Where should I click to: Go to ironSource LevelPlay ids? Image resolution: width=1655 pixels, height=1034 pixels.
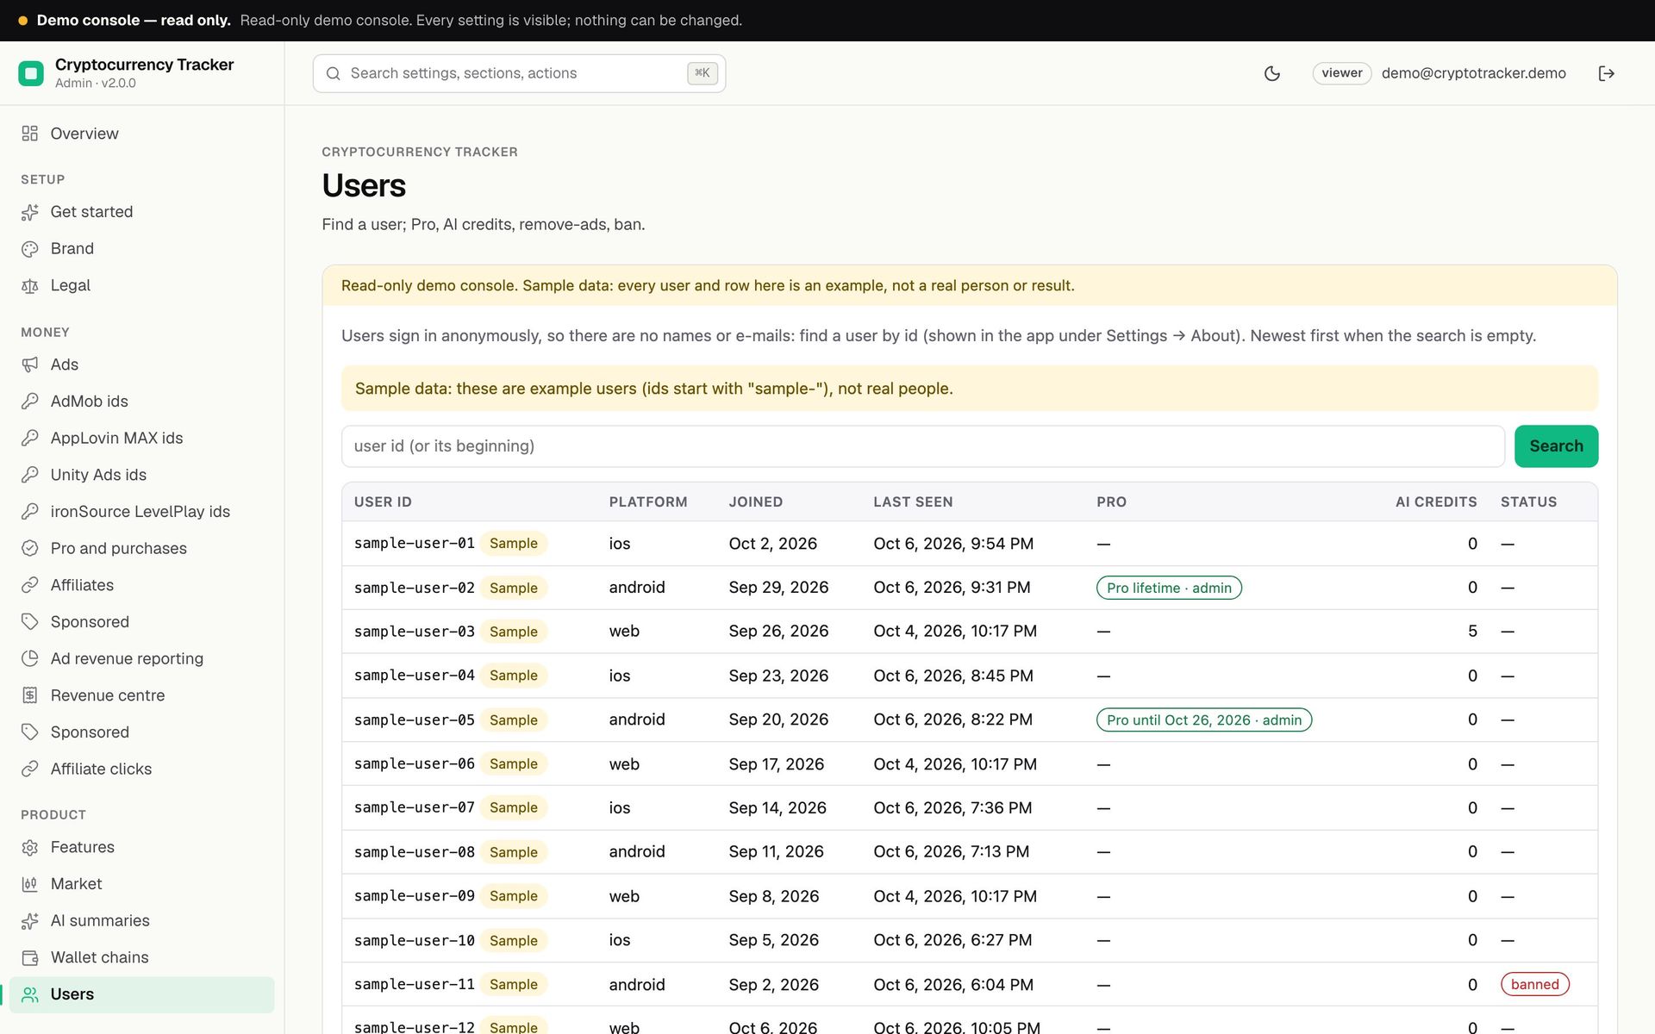point(142,512)
